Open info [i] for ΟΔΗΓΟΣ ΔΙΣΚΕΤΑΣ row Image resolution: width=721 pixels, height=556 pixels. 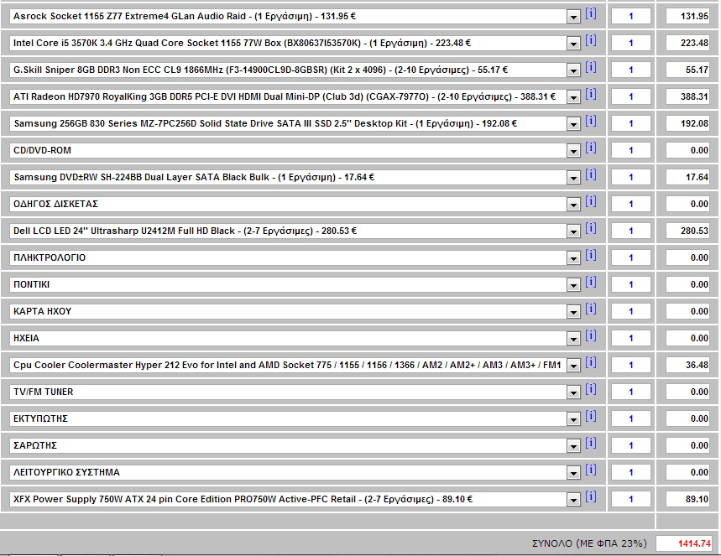point(591,202)
